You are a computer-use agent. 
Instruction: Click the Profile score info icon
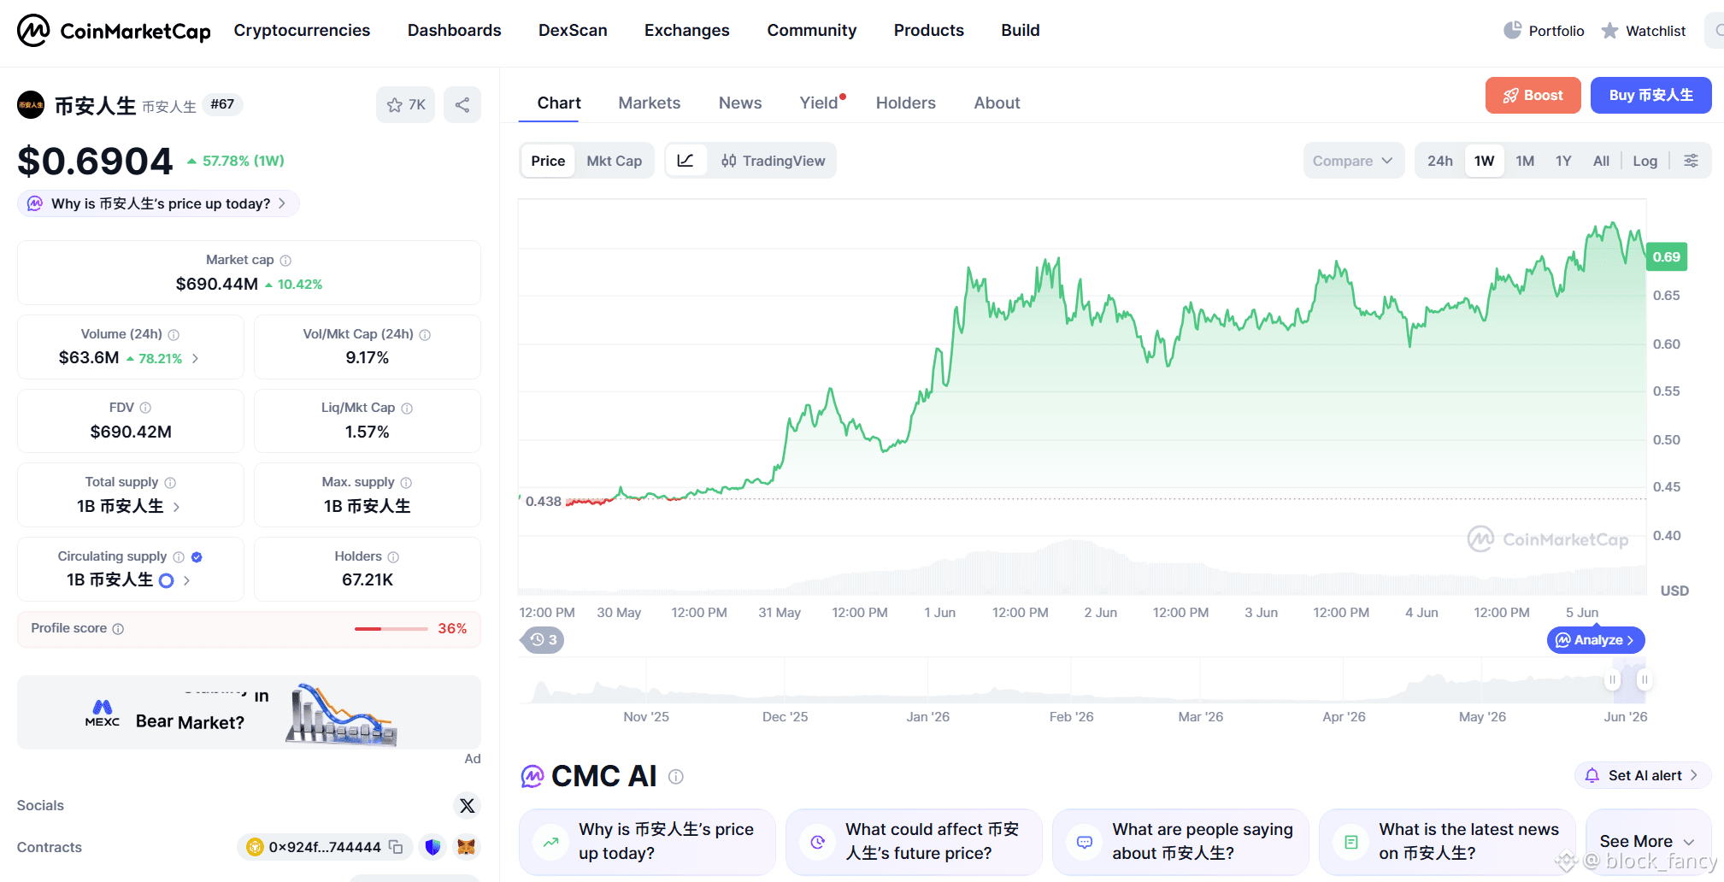click(x=118, y=628)
